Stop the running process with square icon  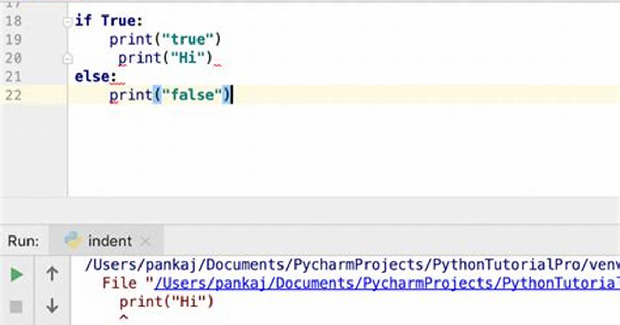point(16,306)
